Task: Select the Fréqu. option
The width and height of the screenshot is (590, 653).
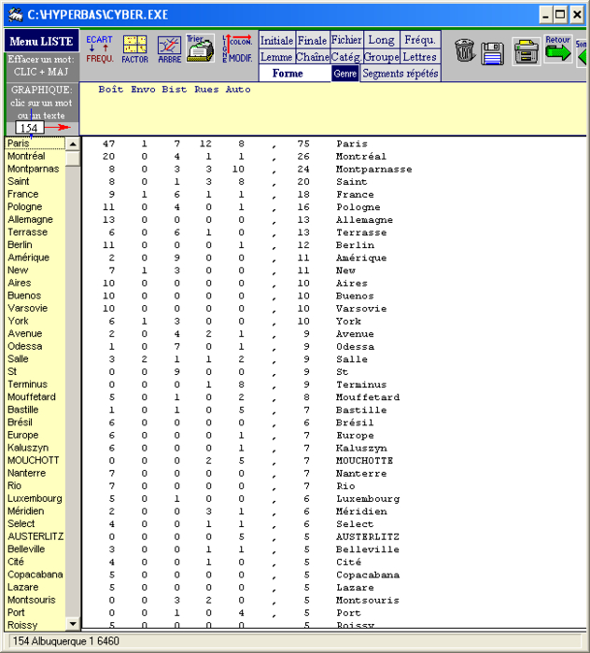Action: [x=420, y=40]
